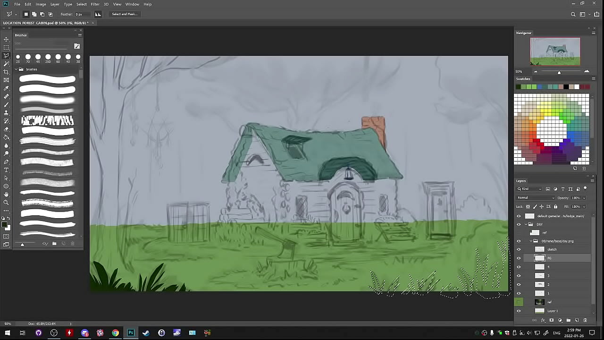The image size is (604, 340).
Task: Select the Eraser tool
Action: pyautogui.click(x=6, y=129)
